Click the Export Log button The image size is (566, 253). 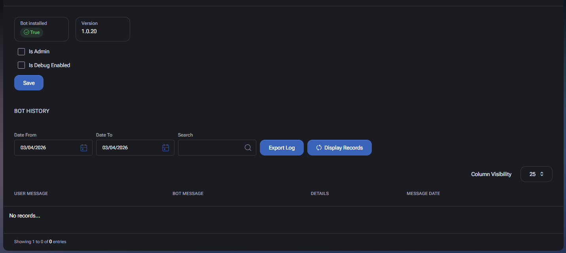point(282,148)
